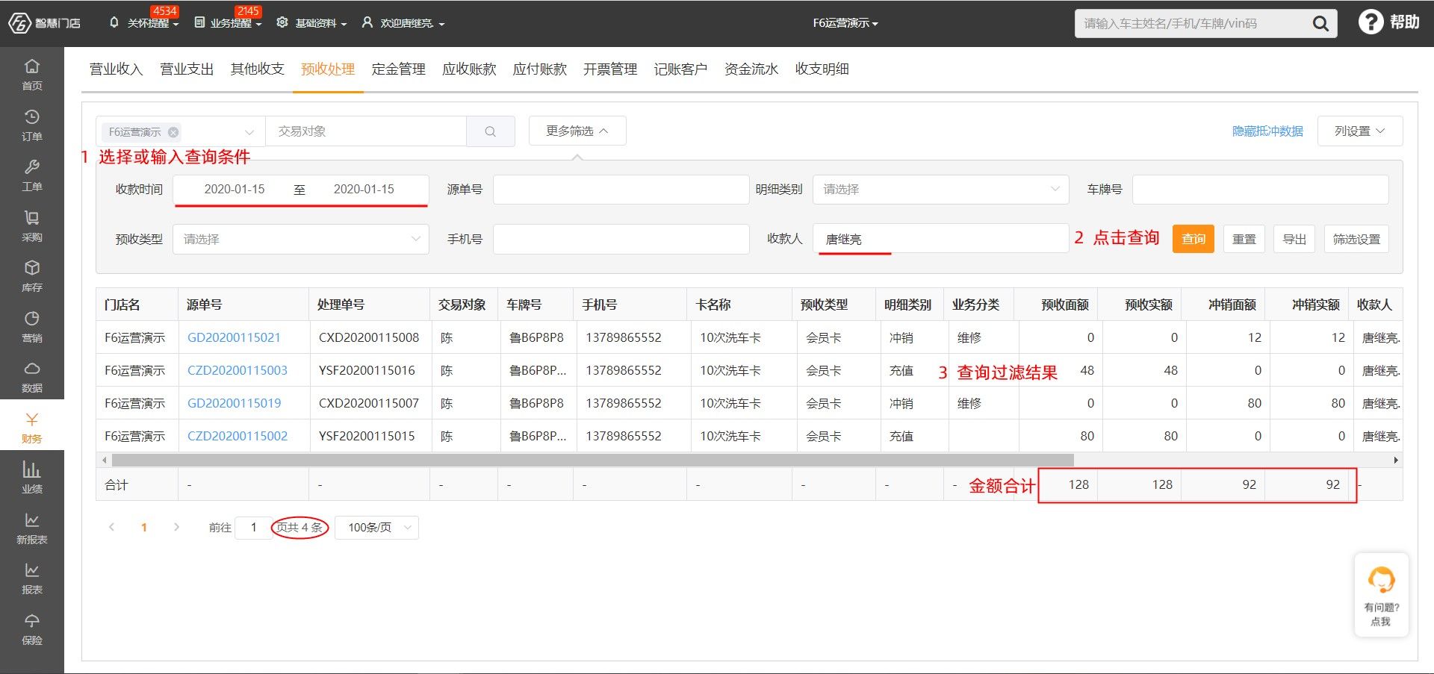Switch to the 收支明细 tab
Screen dimensions: 1434x674
pos(822,69)
